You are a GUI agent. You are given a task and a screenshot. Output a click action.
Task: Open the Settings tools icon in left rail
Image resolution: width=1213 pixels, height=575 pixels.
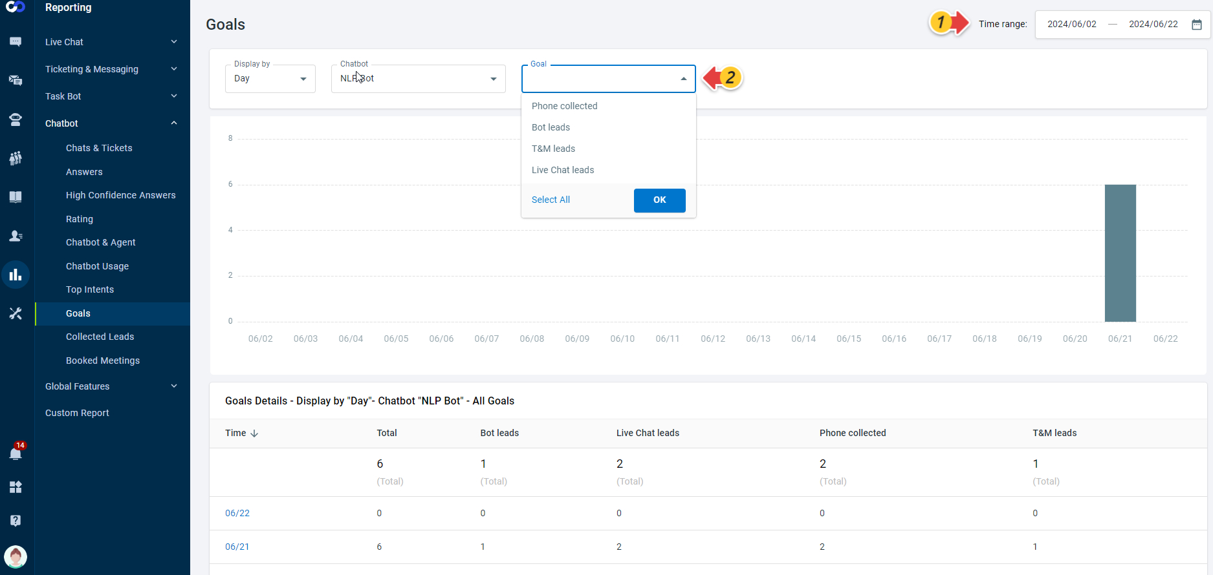[16, 313]
